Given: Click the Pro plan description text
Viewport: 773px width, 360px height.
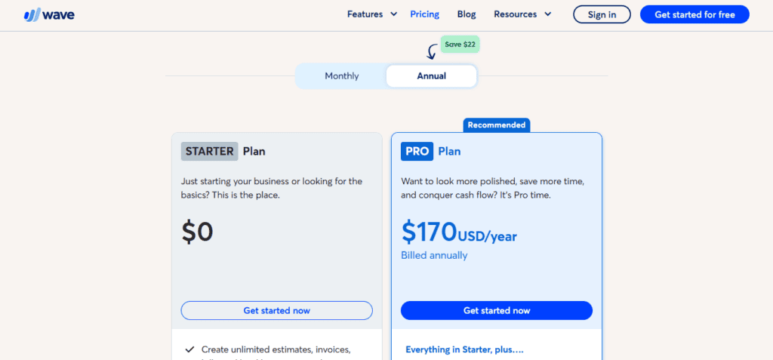Looking at the screenshot, I should [x=492, y=188].
